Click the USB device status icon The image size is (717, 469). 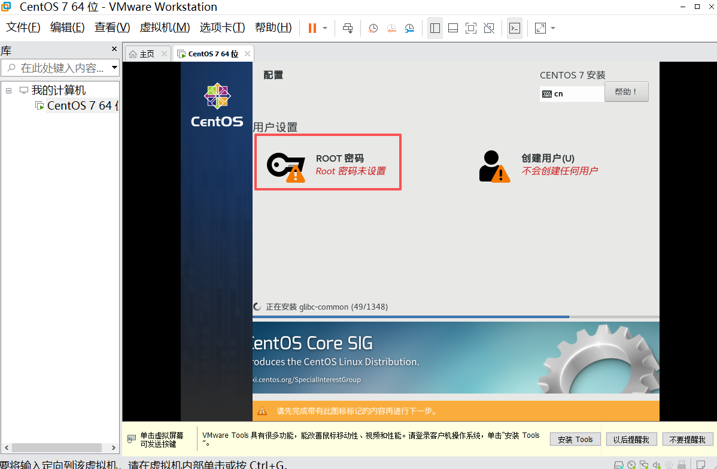(x=681, y=465)
